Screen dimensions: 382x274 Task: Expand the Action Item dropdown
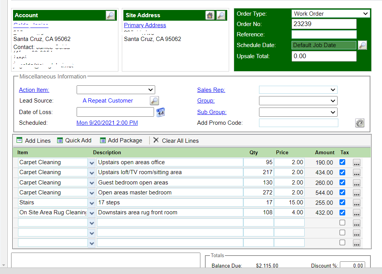coord(116,90)
